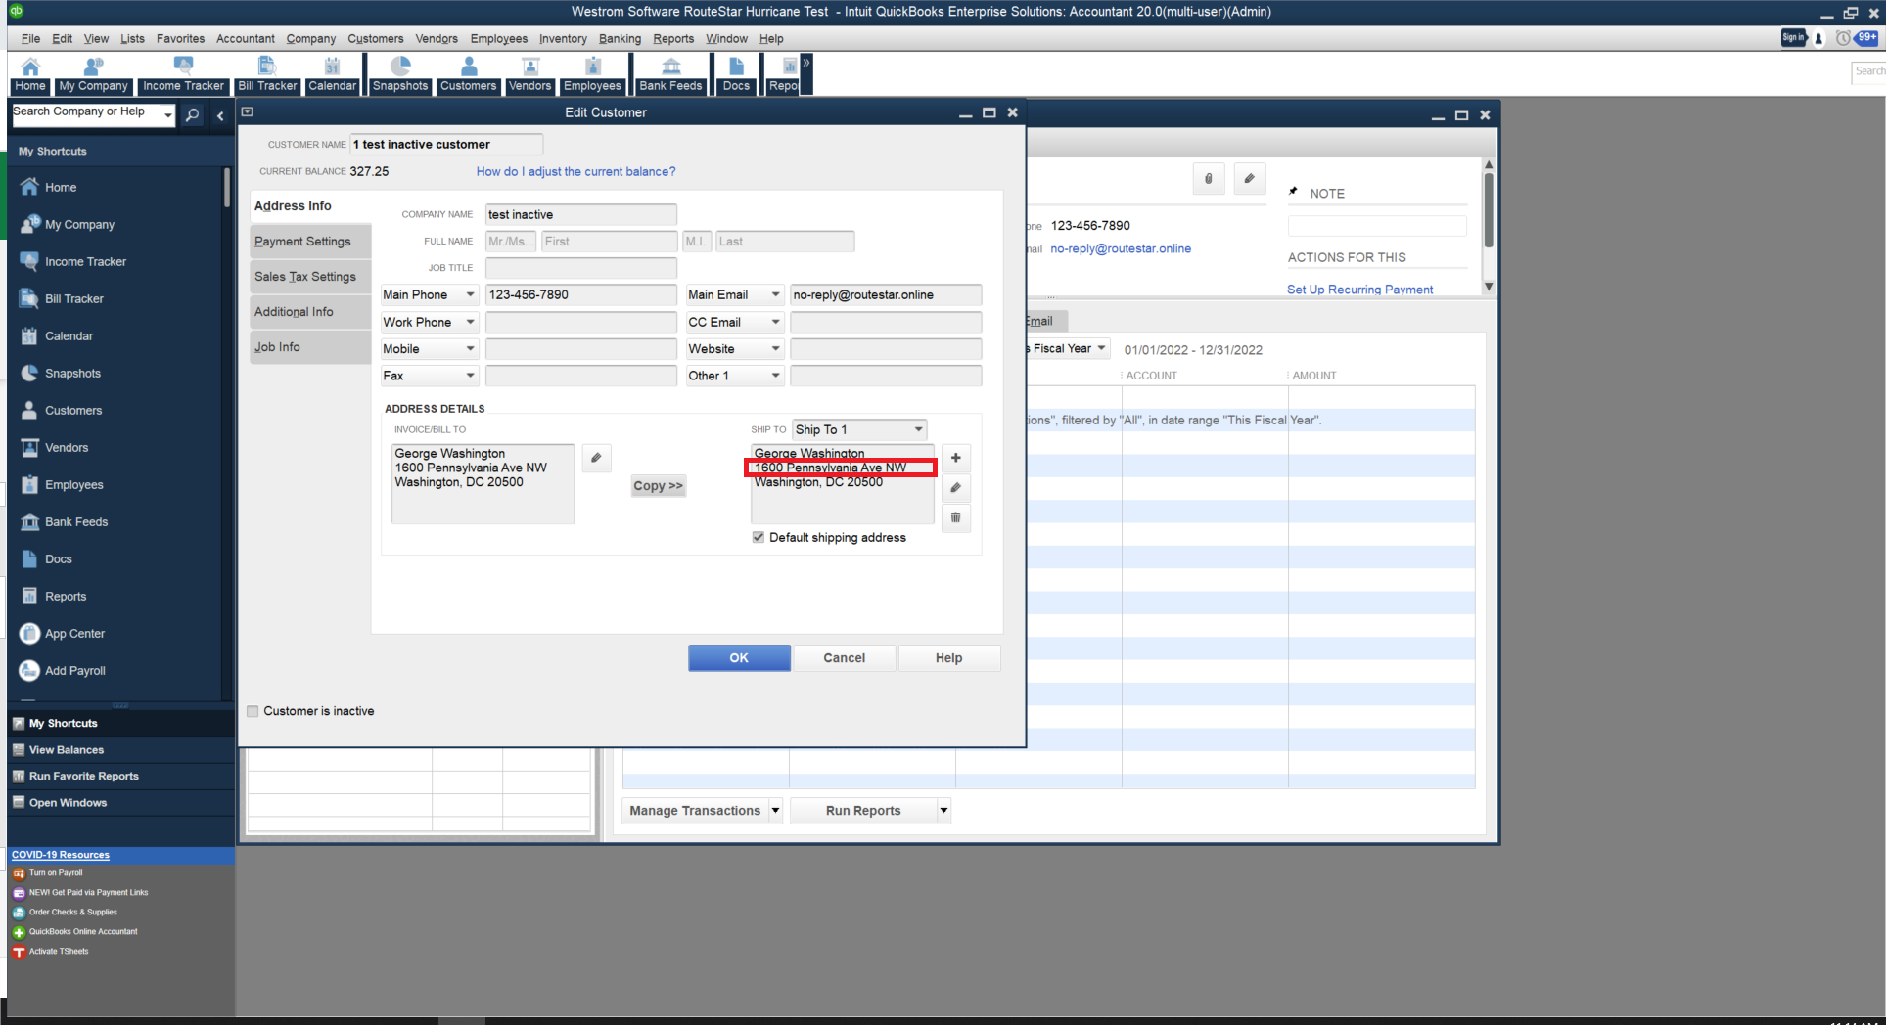Open Work Phone type dropdown
Screen dimensions: 1886x1025
471,322
